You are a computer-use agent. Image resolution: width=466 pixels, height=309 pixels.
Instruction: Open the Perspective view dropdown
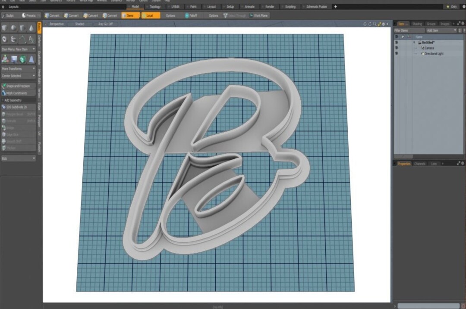(x=57, y=24)
